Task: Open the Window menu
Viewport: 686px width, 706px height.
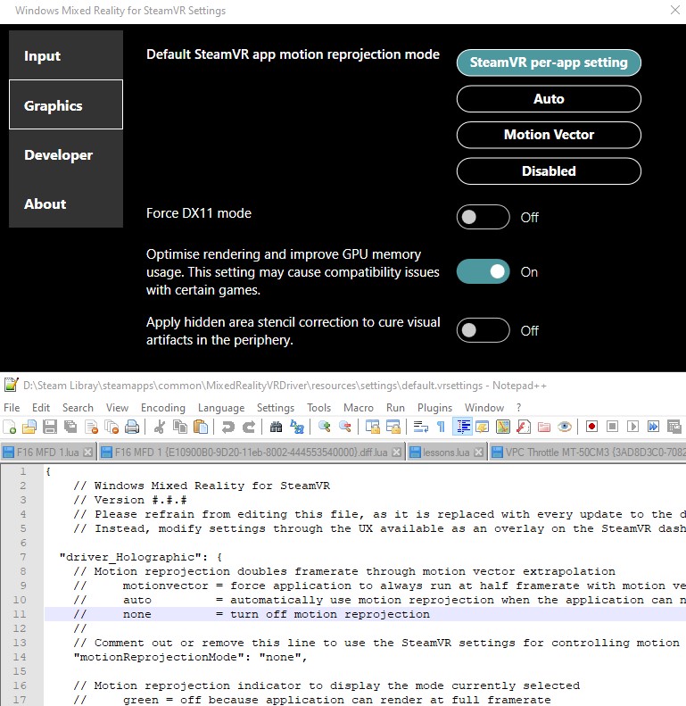Action: click(484, 408)
